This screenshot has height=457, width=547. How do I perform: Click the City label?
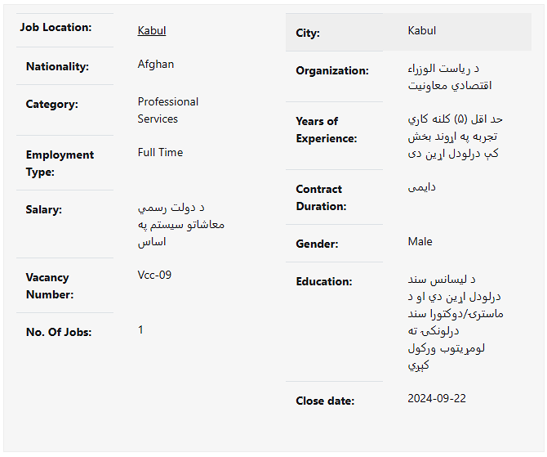[308, 34]
